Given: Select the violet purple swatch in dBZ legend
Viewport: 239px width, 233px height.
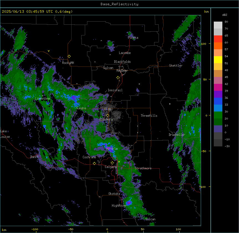Looking at the screenshot, I should pos(218,94).
